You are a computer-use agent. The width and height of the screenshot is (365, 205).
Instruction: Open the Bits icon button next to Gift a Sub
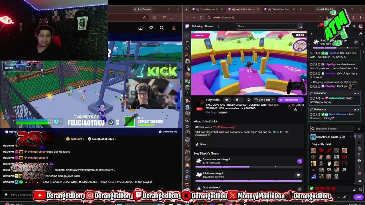[x=248, y=100]
